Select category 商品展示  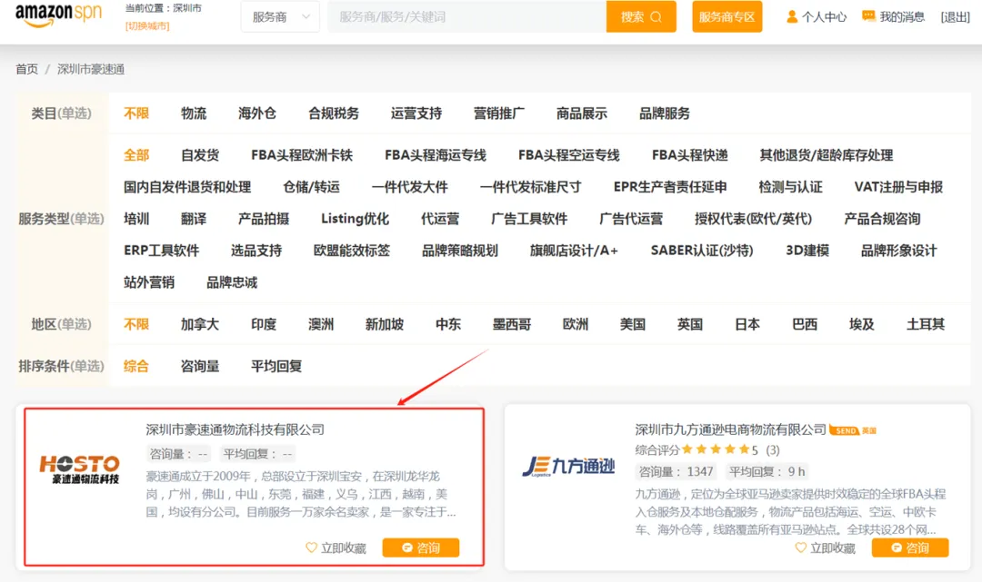pyautogui.click(x=581, y=113)
